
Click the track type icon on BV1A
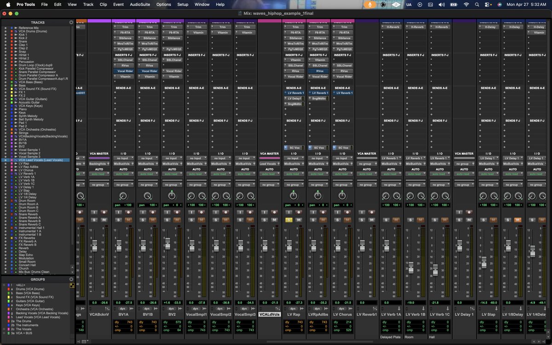point(132,308)
